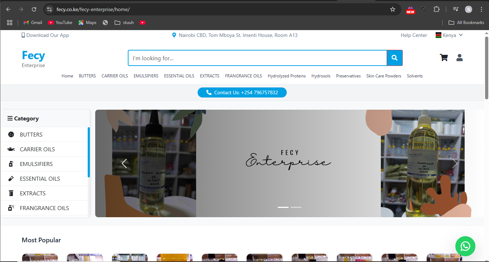
Task: Click the user account profile icon
Action: coord(460,58)
